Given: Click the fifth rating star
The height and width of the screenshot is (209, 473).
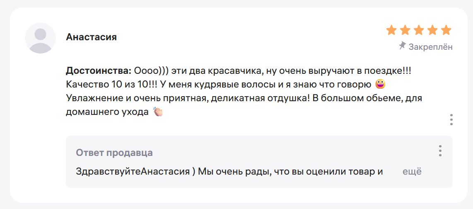Looking at the screenshot, I should coord(446,30).
